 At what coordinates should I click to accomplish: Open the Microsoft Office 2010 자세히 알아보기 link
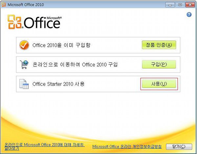(45, 146)
